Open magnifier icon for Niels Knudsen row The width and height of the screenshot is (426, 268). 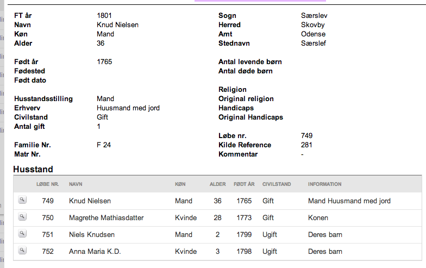pos(22,234)
